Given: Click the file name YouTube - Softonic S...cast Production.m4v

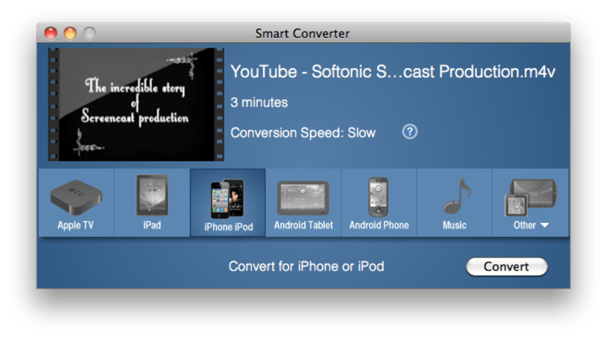Looking at the screenshot, I should (x=393, y=72).
